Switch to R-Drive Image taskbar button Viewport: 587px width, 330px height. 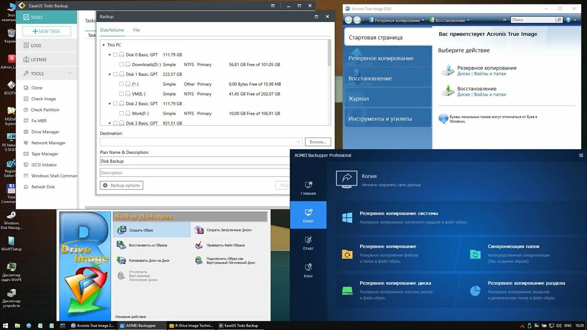pos(191,325)
